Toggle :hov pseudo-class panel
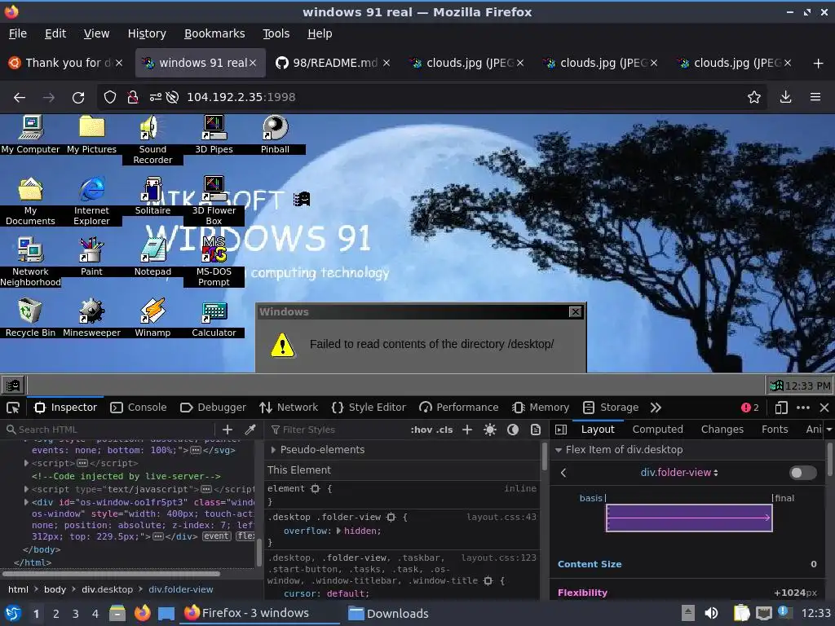 coord(422,430)
